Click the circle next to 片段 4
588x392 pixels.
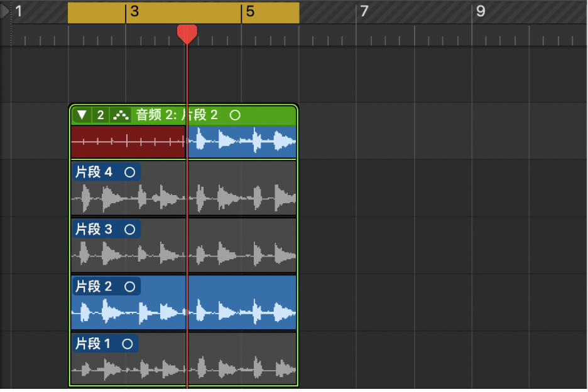pos(130,172)
